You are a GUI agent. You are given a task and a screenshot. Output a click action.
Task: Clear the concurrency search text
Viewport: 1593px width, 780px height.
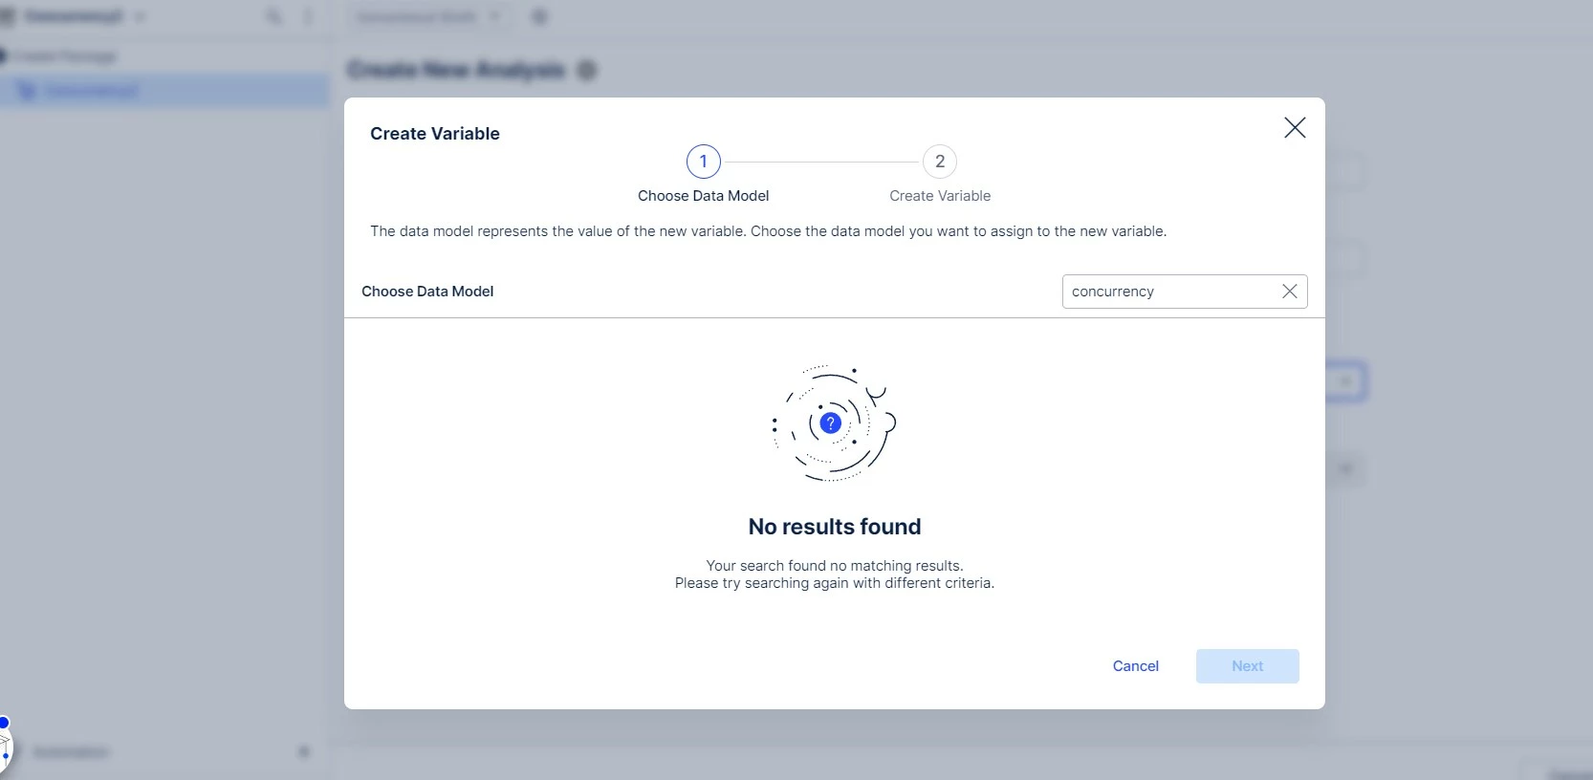tap(1289, 292)
